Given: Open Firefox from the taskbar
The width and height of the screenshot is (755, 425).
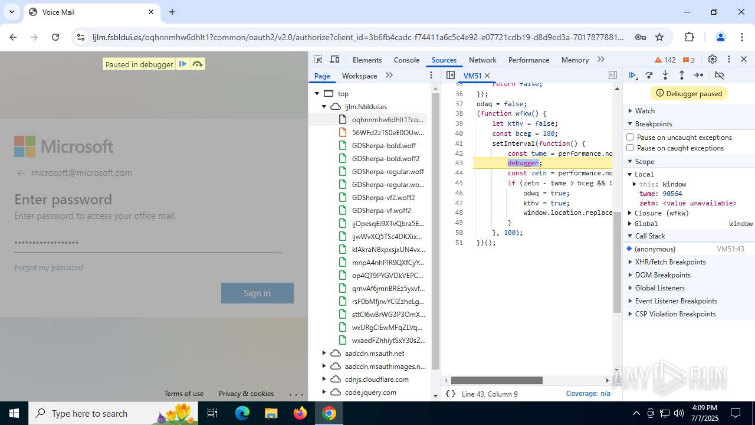Looking at the screenshot, I should point(300,413).
